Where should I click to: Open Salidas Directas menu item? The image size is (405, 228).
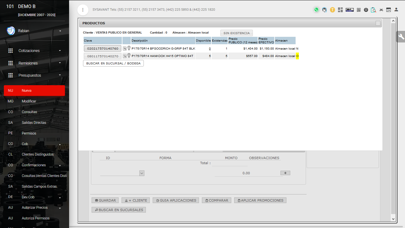coord(34,123)
